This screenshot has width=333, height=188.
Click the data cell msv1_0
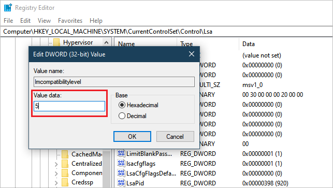click(253, 85)
